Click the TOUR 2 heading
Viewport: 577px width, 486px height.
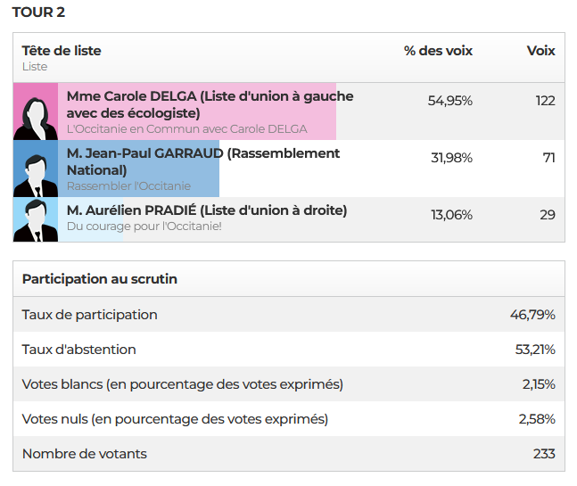(x=38, y=12)
